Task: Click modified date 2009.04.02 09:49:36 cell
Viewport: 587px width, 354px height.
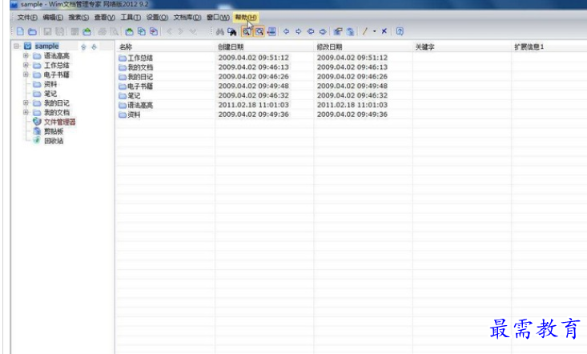Action: [x=352, y=115]
